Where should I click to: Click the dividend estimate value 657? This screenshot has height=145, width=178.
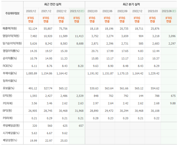(81, 126)
